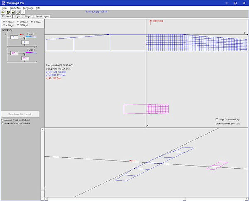
Task: Click the magenta gridded tail wing panel
Action: pos(158,109)
